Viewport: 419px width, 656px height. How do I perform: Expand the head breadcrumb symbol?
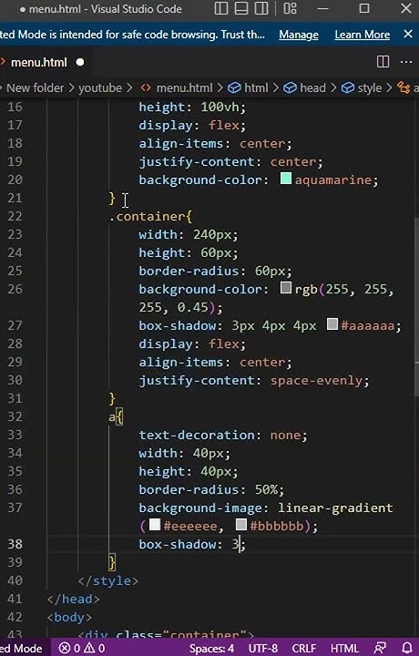click(305, 87)
